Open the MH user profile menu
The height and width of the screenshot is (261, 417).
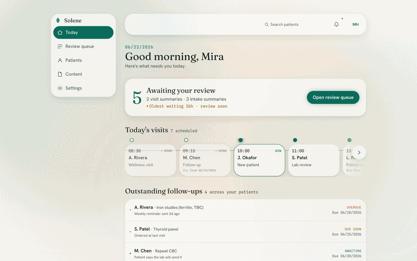(355, 24)
